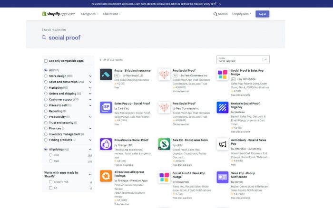Select Customer support filter
Screen dimensions: 333x208
coord(46,99)
